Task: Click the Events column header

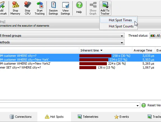Action: tap(158, 50)
